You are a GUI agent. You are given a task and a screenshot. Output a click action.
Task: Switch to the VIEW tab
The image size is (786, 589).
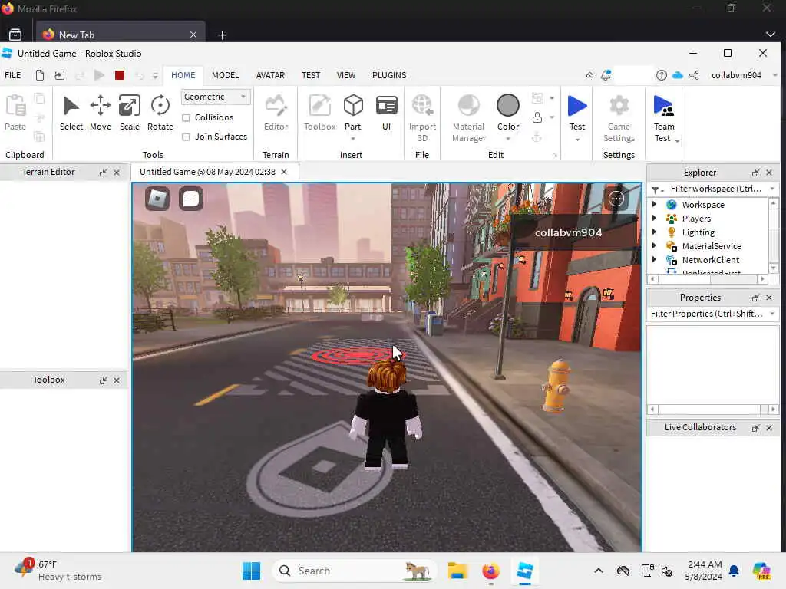pos(346,75)
